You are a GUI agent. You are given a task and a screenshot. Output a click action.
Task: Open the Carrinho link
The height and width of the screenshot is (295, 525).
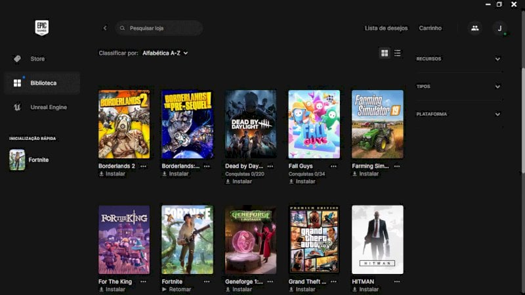[x=430, y=28]
